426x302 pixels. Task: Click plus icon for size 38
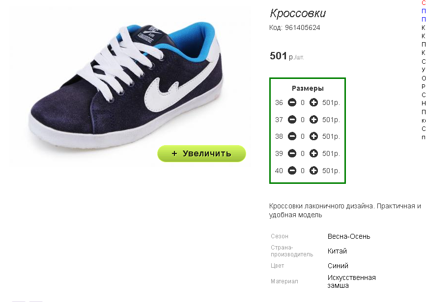313,136
